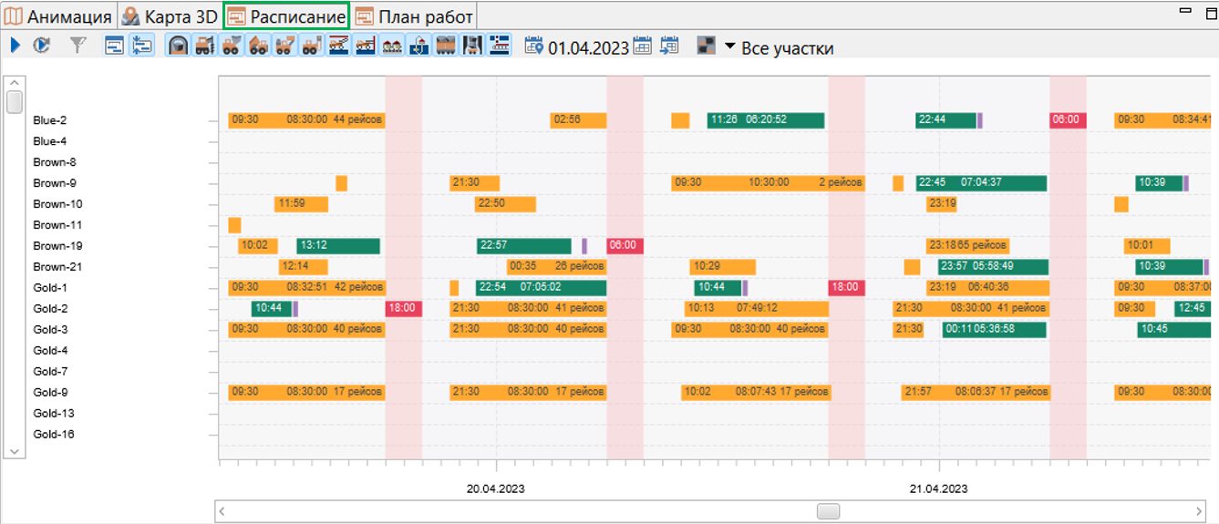Screen dimensions: 1219x524
Task: Click the calendar with arrow icon
Action: pos(669,45)
